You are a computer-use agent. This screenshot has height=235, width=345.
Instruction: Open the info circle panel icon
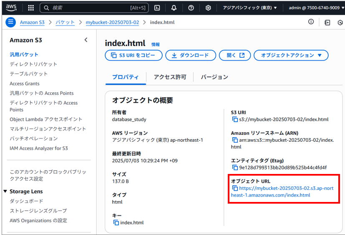311,22
